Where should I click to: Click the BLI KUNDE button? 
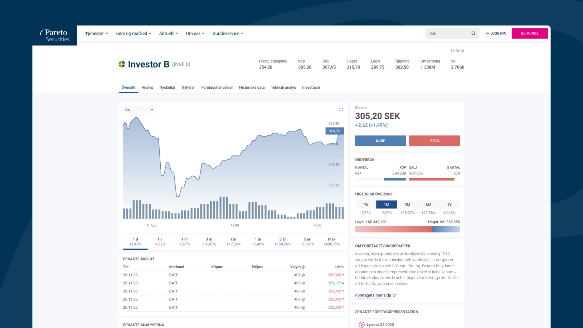[x=530, y=33]
